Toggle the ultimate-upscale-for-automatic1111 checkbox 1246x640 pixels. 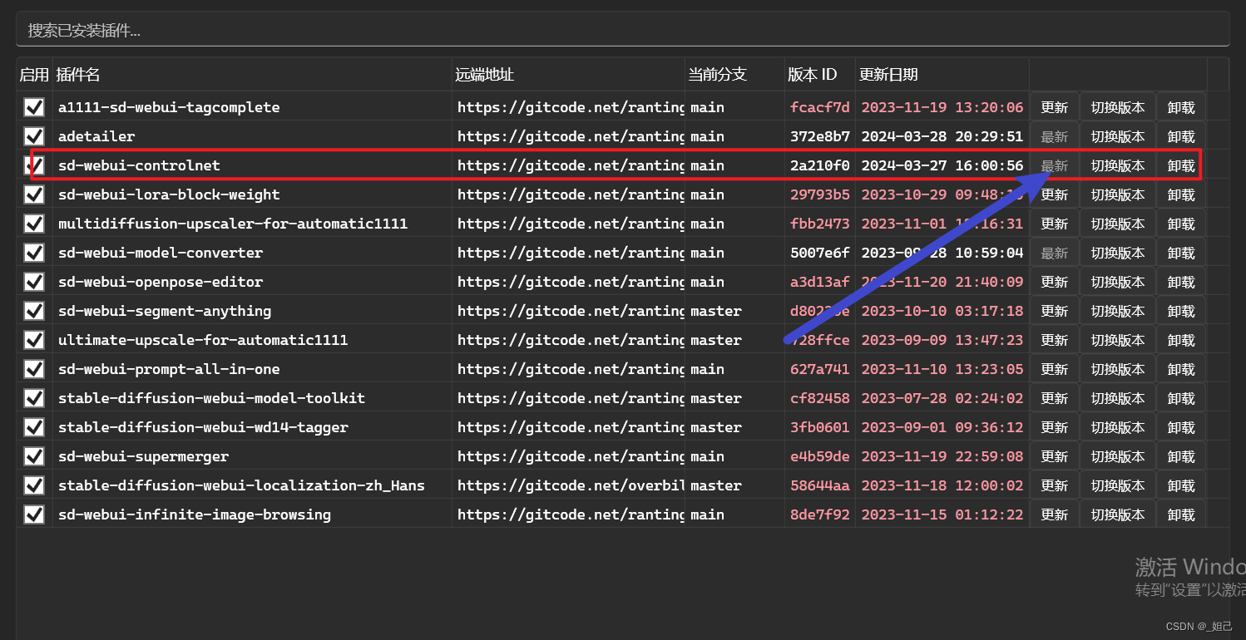[34, 340]
